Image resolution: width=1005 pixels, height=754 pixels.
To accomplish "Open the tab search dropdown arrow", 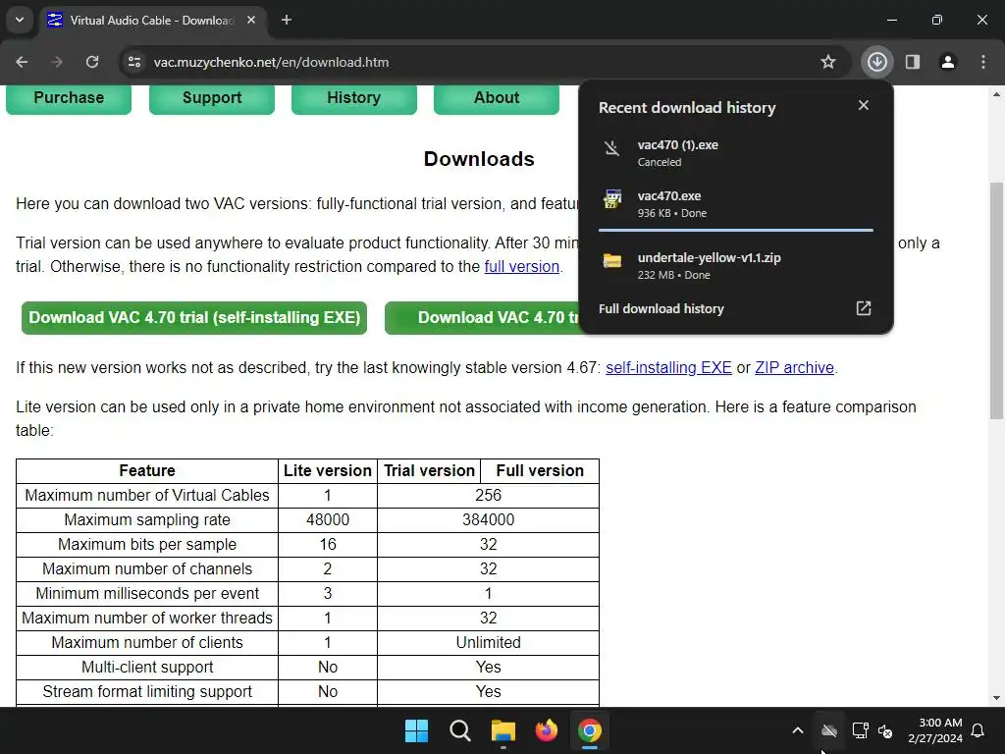I will point(20,20).
